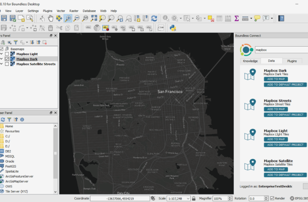Click the Statistical Summary sigma icon
This screenshot has width=308, height=202.
(237, 18)
